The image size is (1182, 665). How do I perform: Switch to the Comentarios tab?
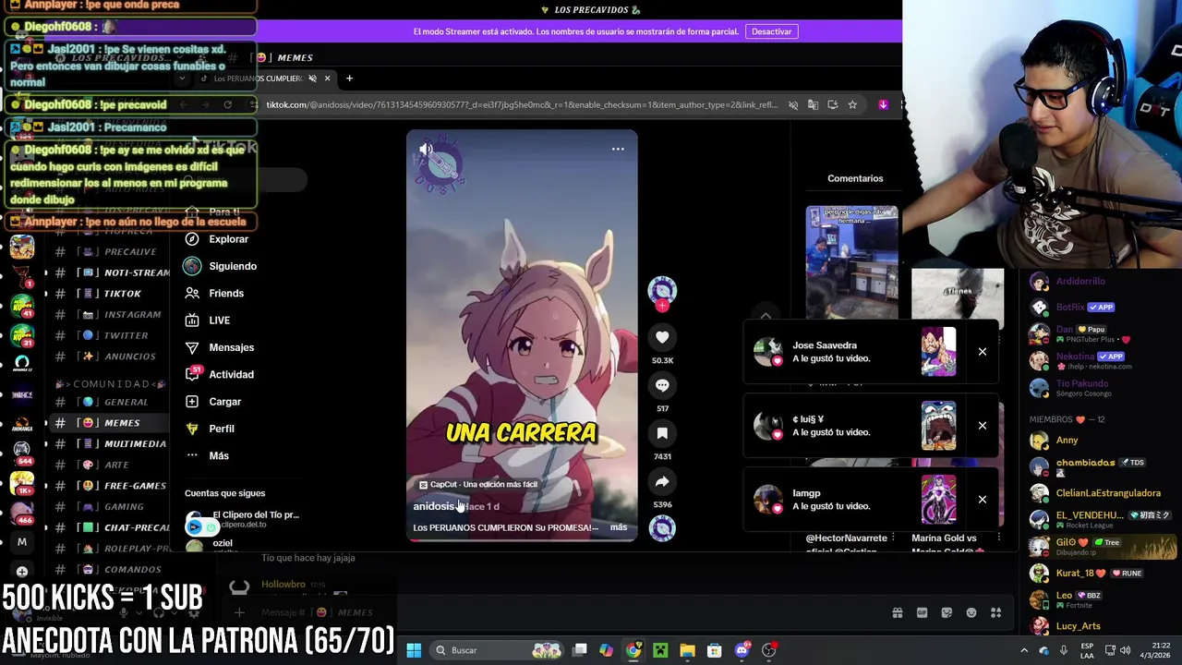coord(855,178)
